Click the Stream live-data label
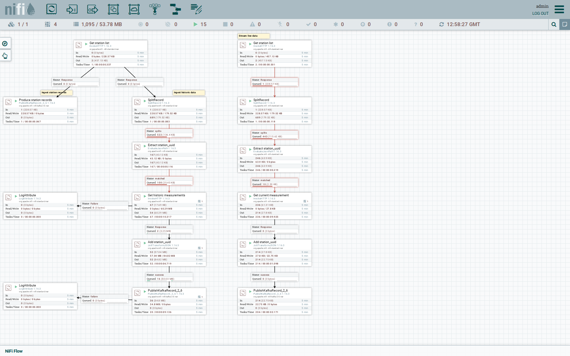 click(x=253, y=36)
